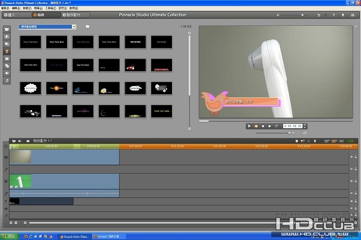
Task: Click the voice-over microphone icon on timeline bar
Action: 302,141
